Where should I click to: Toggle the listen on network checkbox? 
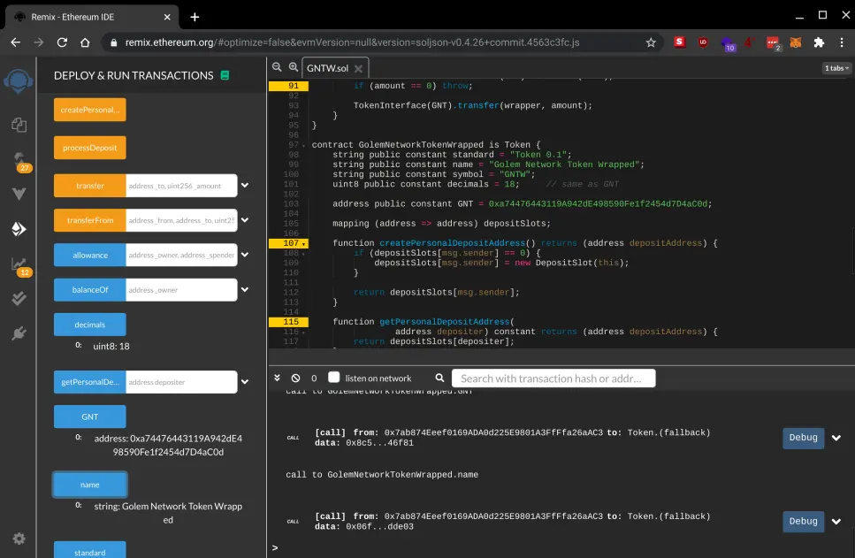point(333,377)
